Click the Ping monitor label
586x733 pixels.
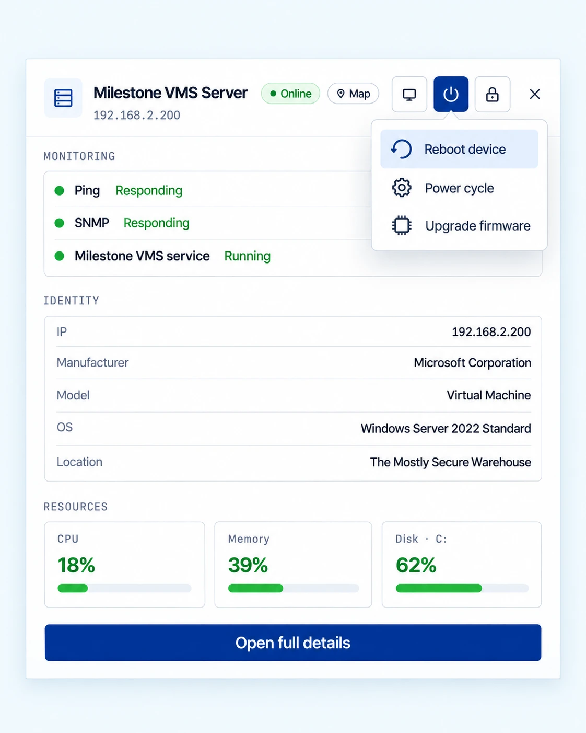tap(87, 191)
